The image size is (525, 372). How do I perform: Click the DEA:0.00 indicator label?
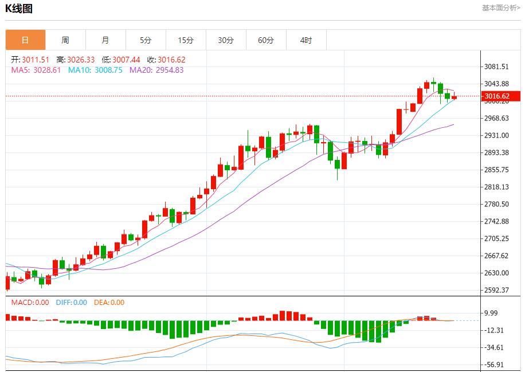click(109, 303)
